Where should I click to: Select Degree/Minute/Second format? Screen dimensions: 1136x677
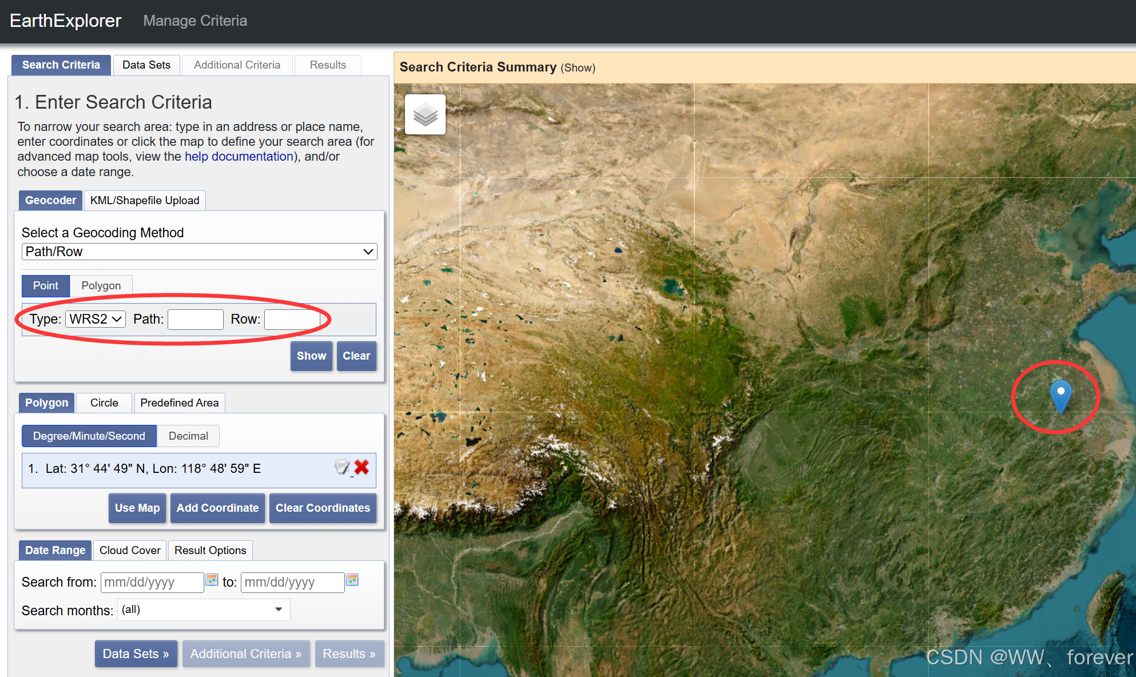89,436
